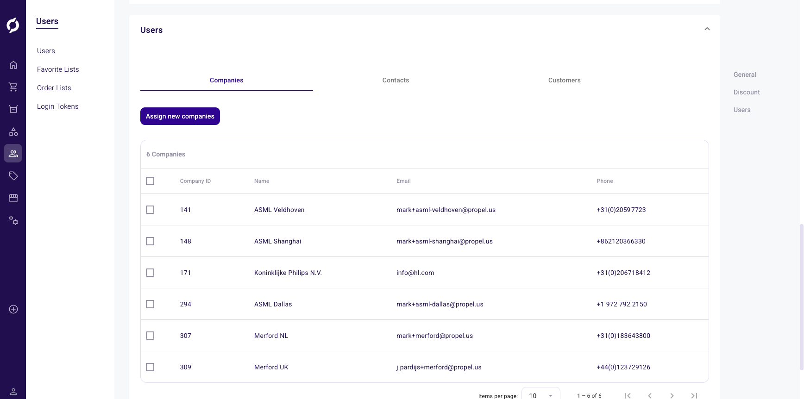Click Assign new companies button
This screenshot has height=399, width=804.
[x=180, y=116]
